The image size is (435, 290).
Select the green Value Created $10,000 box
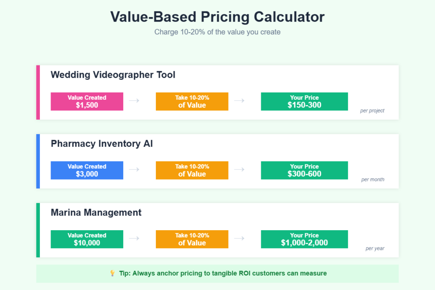pyautogui.click(x=87, y=239)
